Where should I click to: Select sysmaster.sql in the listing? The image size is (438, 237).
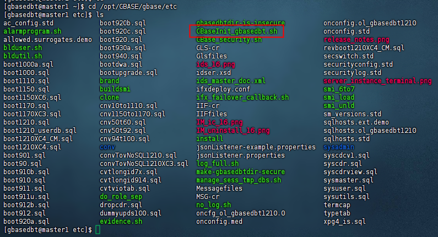coord(348,180)
